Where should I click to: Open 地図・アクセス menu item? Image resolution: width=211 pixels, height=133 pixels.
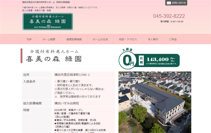coord(128,39)
